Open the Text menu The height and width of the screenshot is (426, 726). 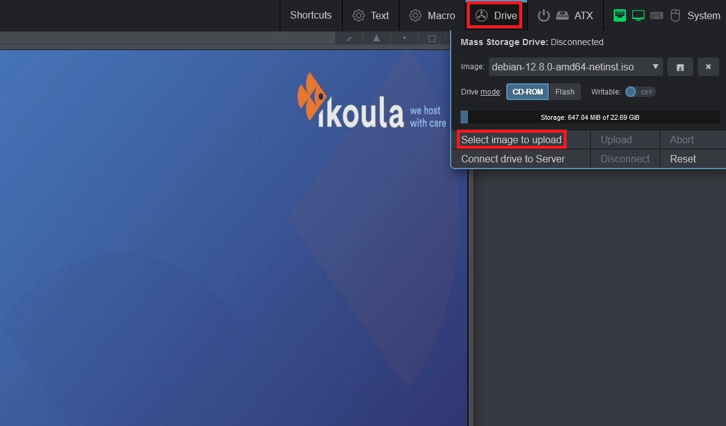pos(370,15)
